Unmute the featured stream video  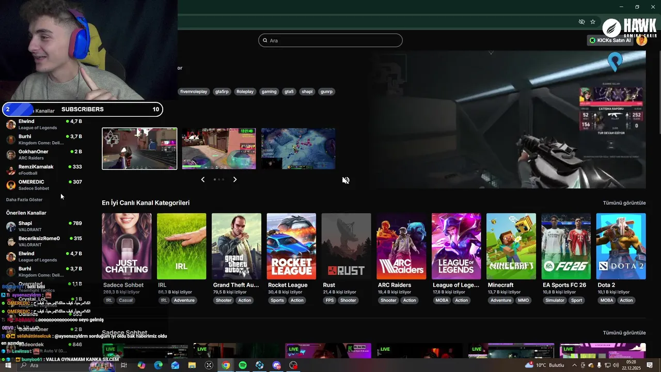click(x=346, y=180)
